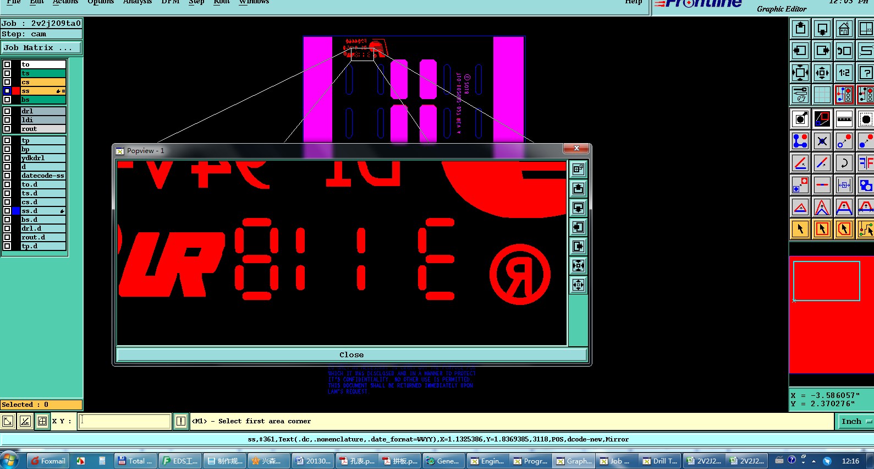
Task: Click the red color swatch of ss layer
Action: 17,91
